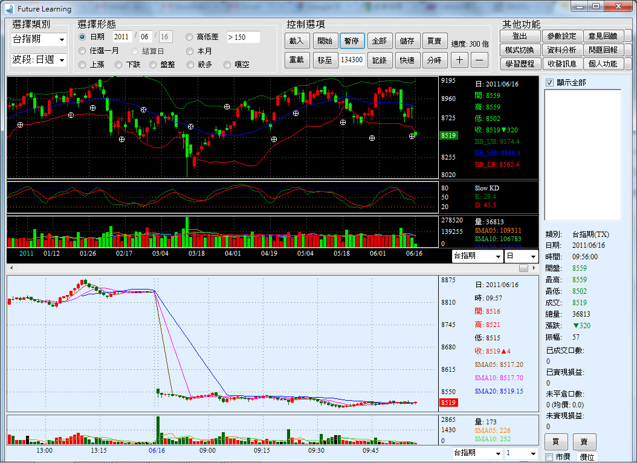
Task: Click the 重載 button
Action: [297, 60]
